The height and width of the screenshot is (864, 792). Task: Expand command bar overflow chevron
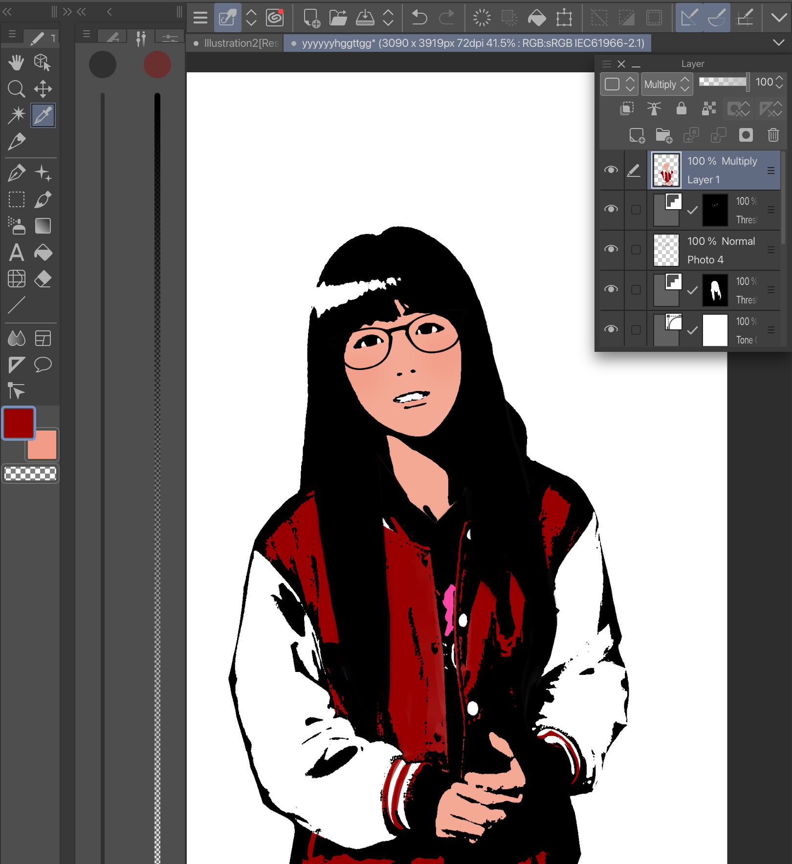coord(778,18)
